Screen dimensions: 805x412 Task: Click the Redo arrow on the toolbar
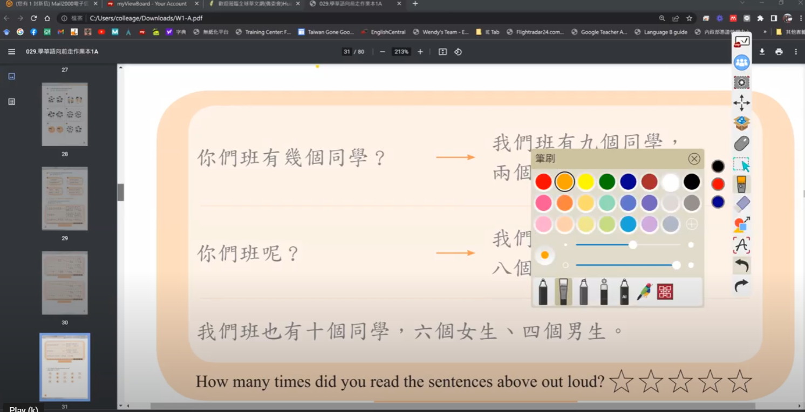tap(741, 284)
